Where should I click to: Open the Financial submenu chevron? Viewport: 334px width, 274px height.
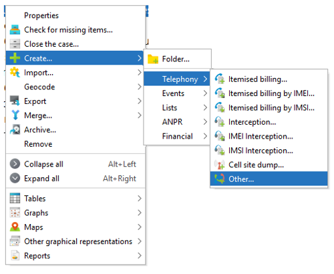click(x=205, y=136)
